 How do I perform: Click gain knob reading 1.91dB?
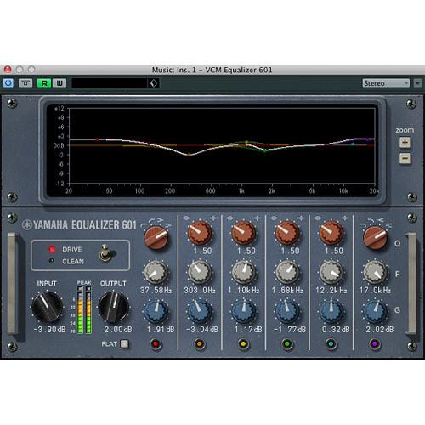(156, 312)
